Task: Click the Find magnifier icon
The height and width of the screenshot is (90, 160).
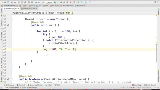Action: (x=29, y=2)
